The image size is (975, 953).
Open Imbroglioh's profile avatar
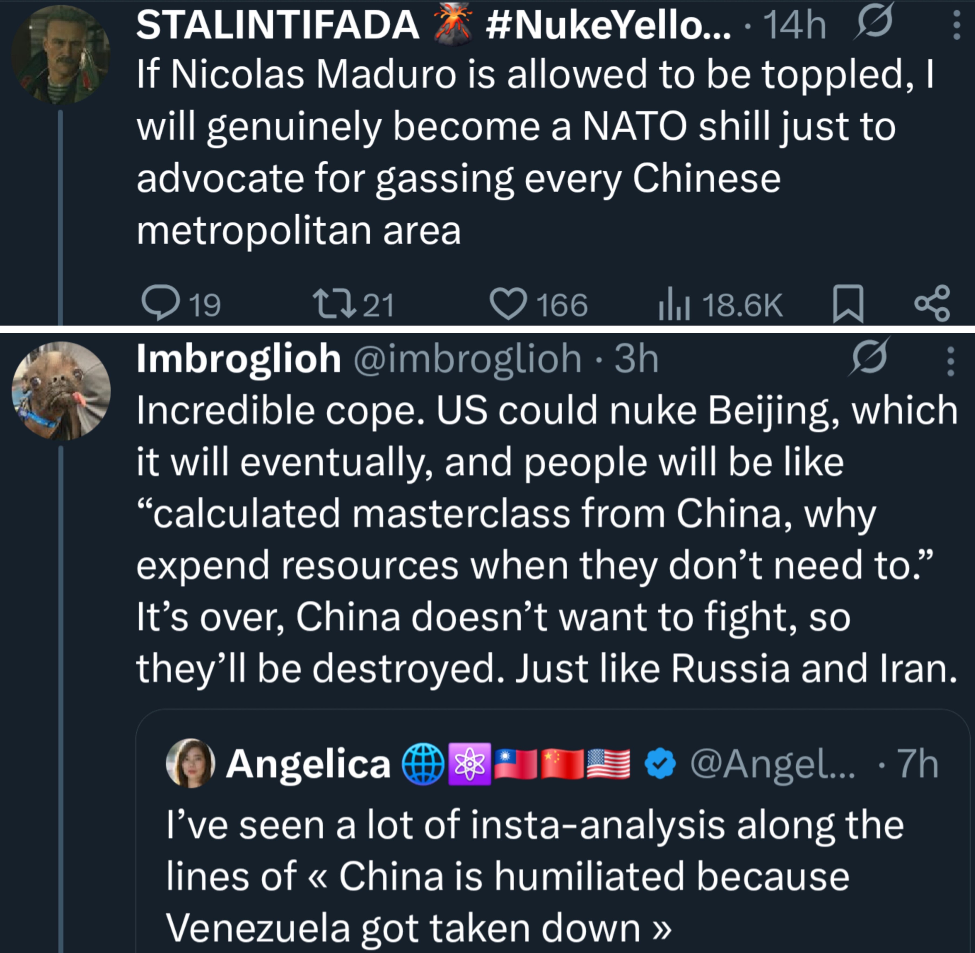pos(61,390)
